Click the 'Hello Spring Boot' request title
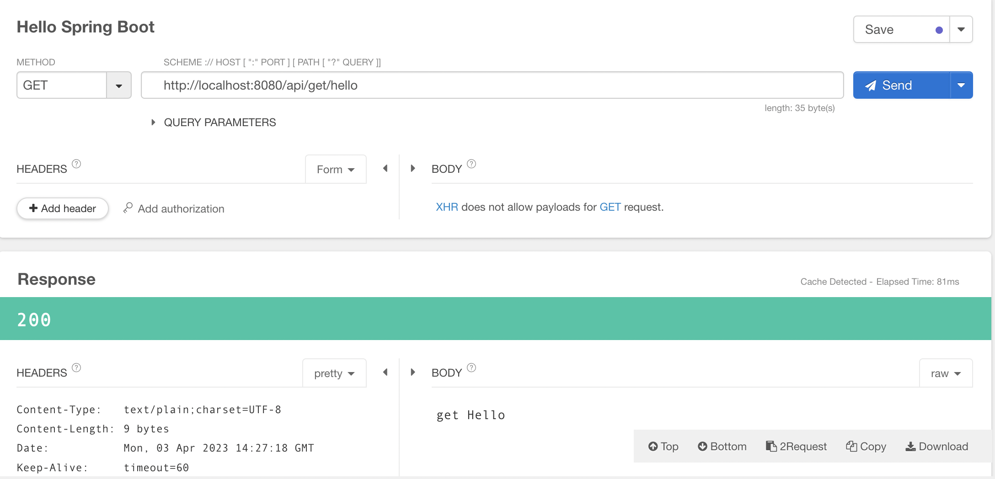 pos(86,27)
